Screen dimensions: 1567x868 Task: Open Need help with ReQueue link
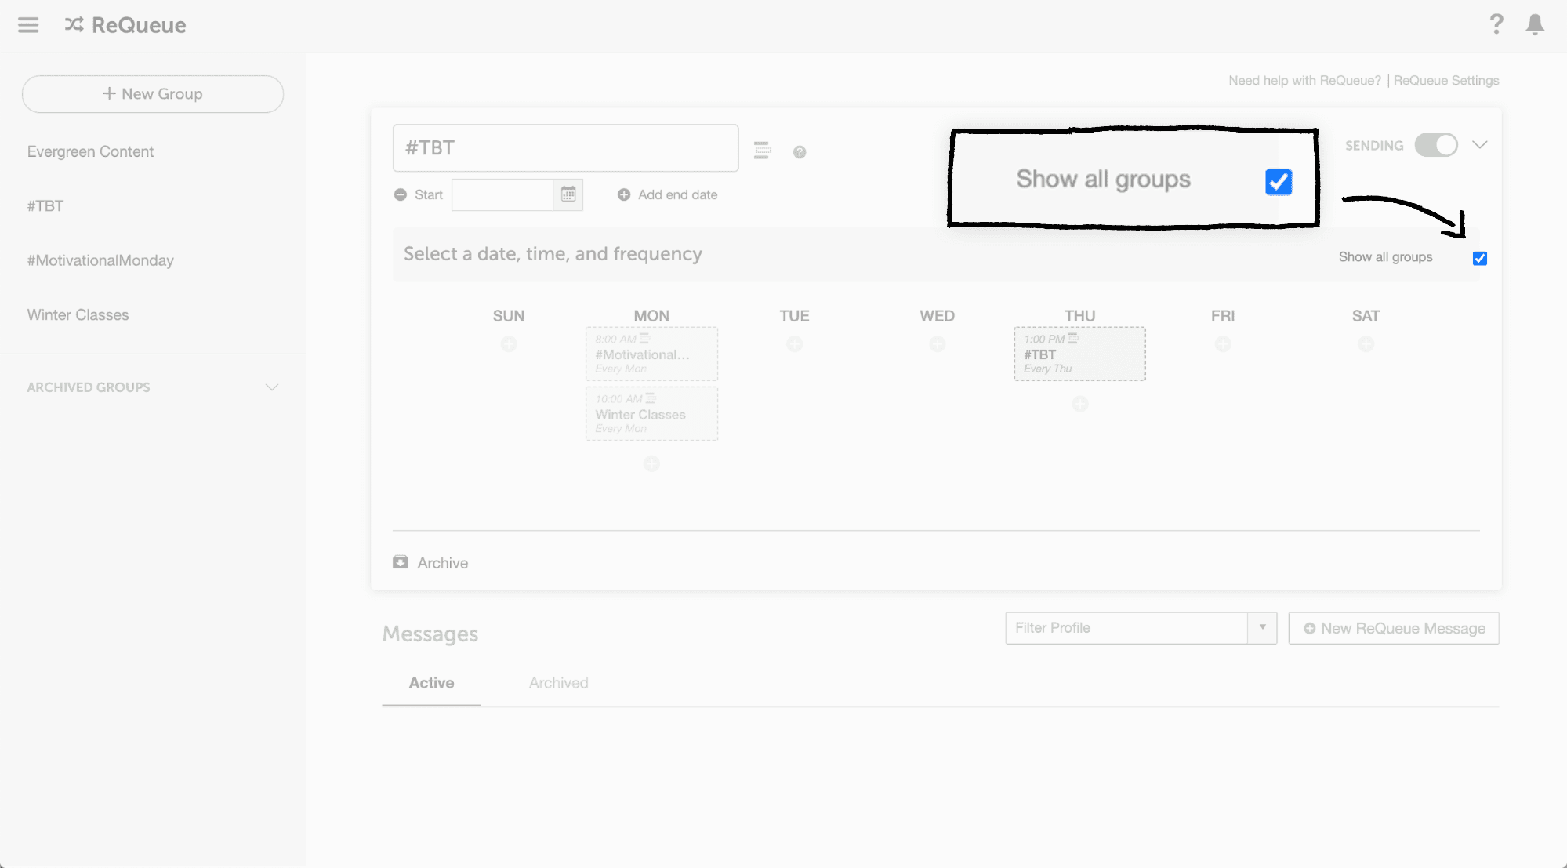click(x=1304, y=81)
